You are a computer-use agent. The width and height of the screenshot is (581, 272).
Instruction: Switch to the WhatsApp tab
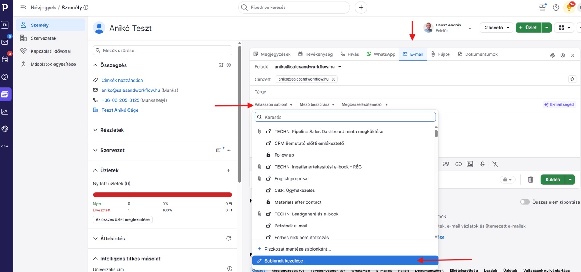pyautogui.click(x=381, y=54)
